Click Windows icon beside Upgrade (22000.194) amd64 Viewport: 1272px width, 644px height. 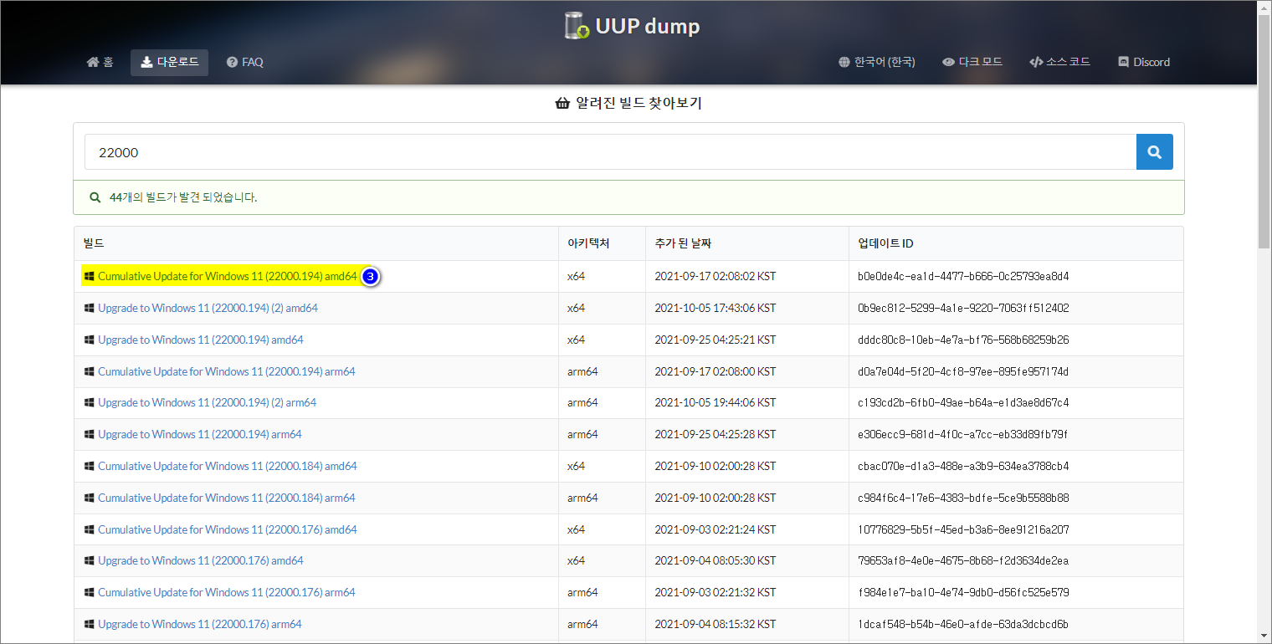pos(89,340)
